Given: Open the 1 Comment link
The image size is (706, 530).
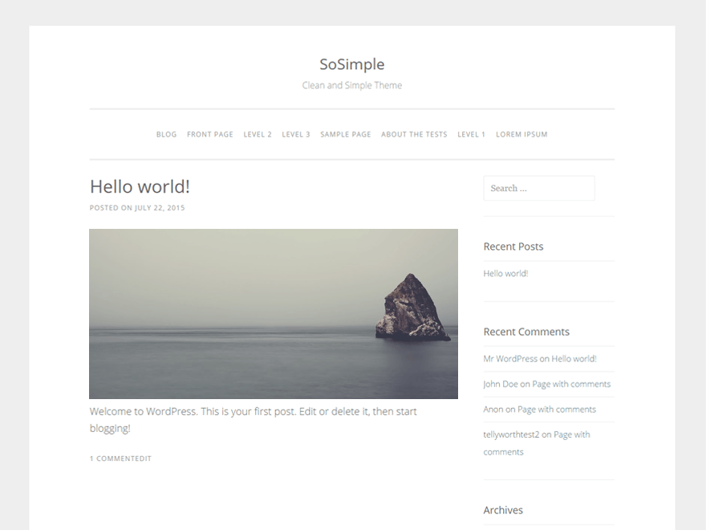Looking at the screenshot, I should (x=112, y=459).
